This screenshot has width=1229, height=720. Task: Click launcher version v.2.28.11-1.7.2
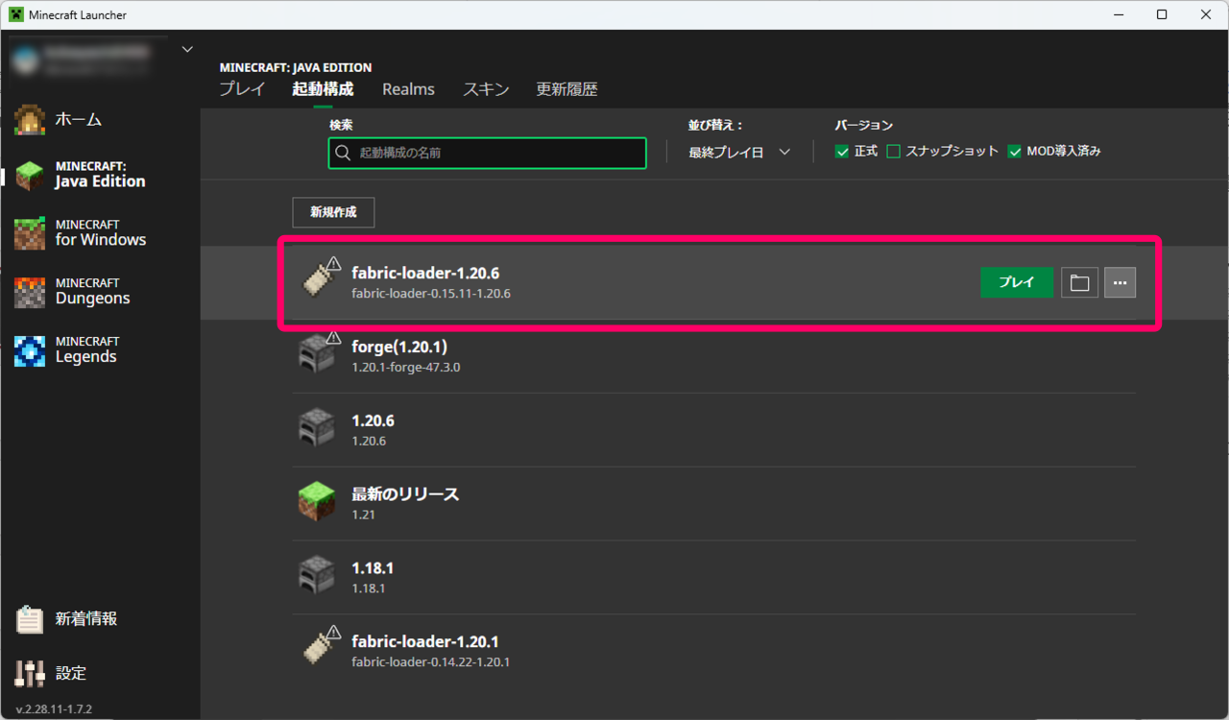point(54,709)
